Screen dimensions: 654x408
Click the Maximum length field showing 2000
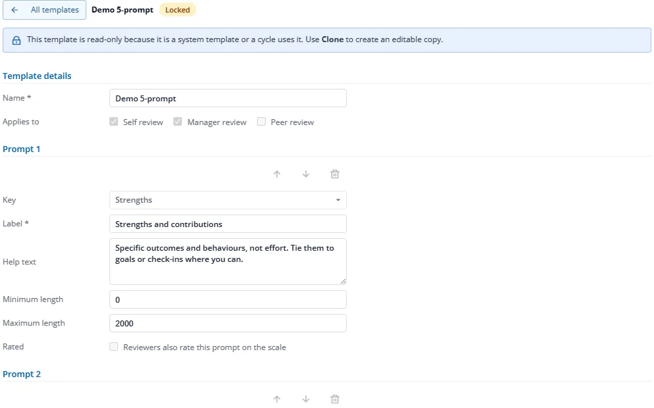(x=227, y=323)
